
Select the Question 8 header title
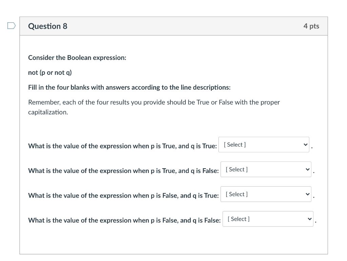pos(48,26)
